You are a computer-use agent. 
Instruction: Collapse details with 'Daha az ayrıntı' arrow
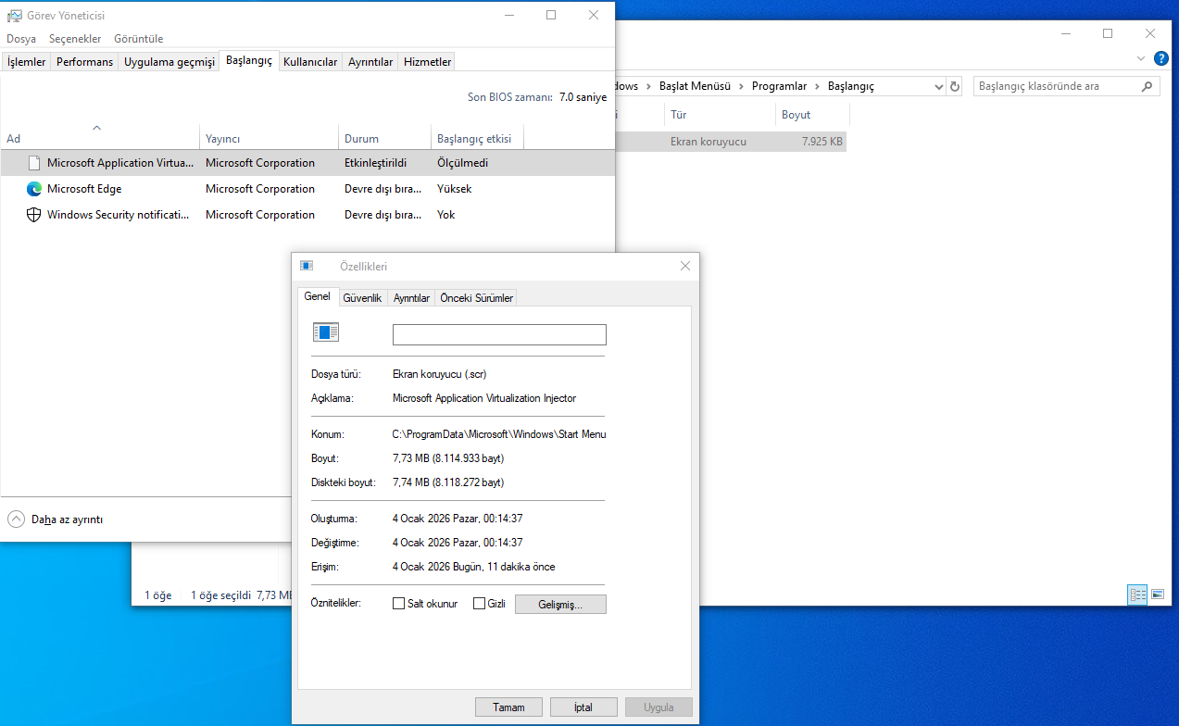tap(17, 519)
